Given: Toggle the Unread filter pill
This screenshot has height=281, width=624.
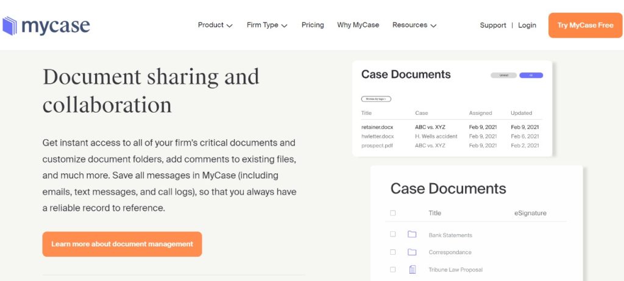Looking at the screenshot, I should (x=503, y=75).
